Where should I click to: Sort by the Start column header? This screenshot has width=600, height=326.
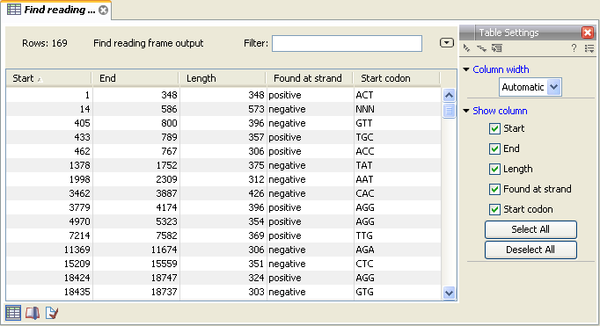(x=49, y=78)
